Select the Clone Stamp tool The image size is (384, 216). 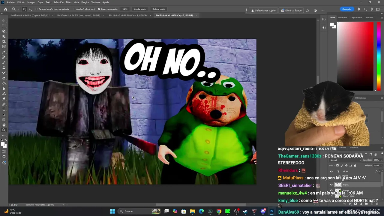tap(4, 68)
